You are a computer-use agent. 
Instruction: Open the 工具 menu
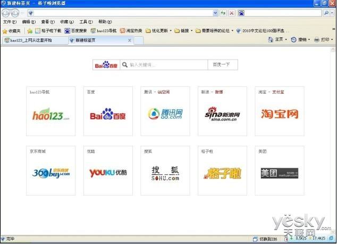click(x=86, y=22)
